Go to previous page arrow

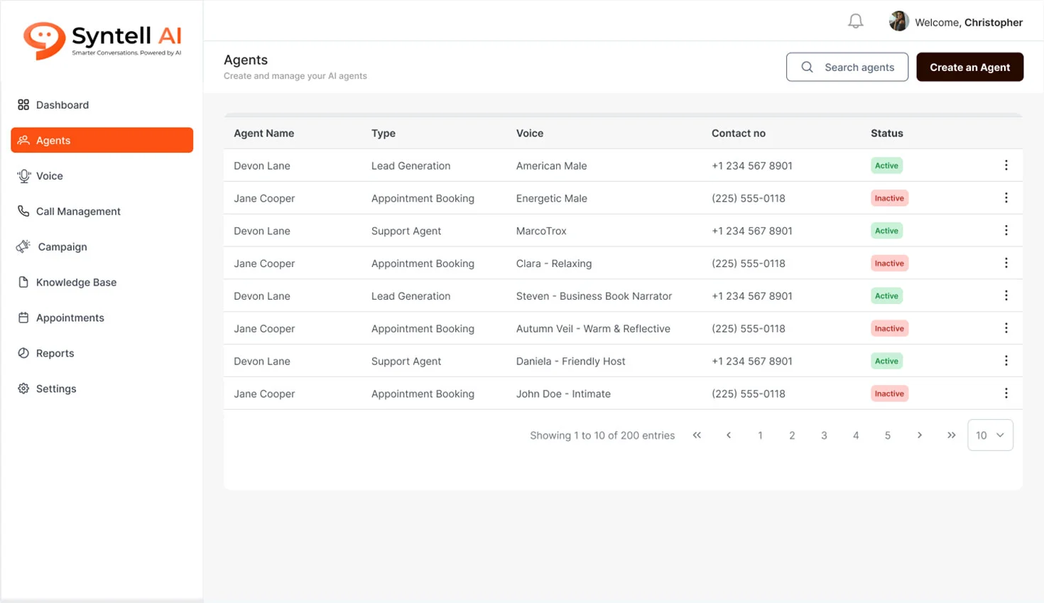(x=729, y=435)
